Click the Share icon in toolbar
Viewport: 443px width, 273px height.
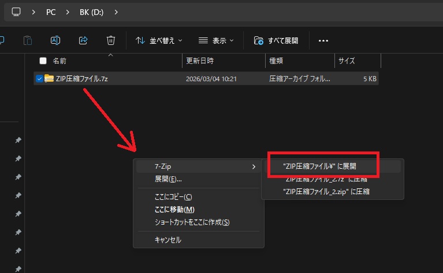[x=83, y=40]
